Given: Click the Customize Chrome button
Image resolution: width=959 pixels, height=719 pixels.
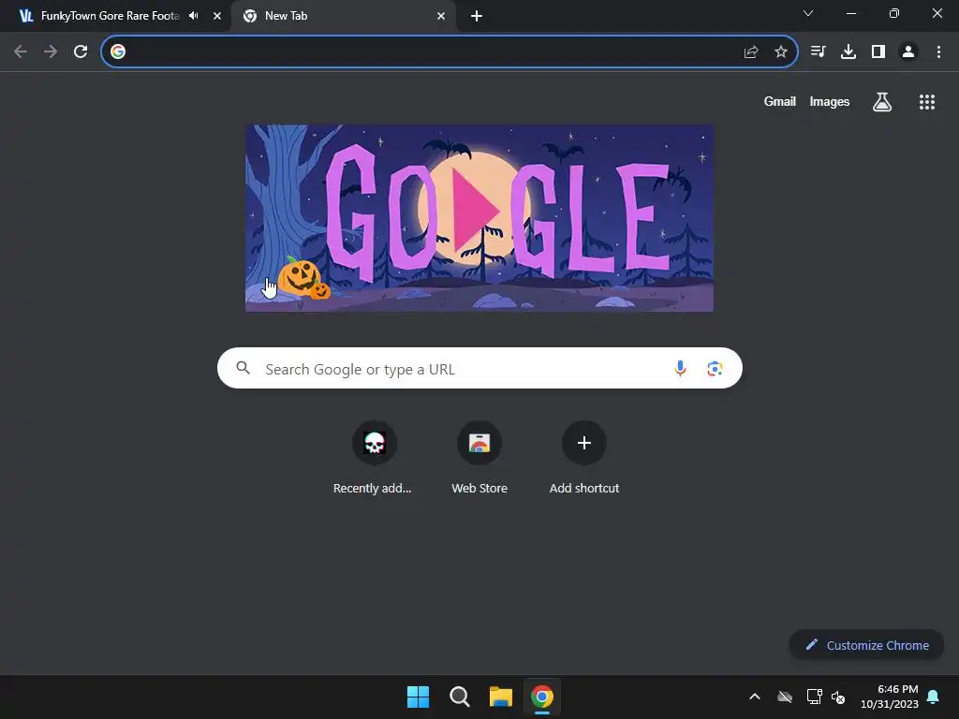Looking at the screenshot, I should point(866,645).
